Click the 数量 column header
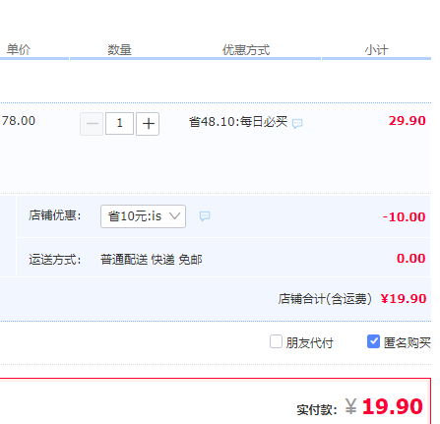The height and width of the screenshot is (424, 440). coord(119,50)
